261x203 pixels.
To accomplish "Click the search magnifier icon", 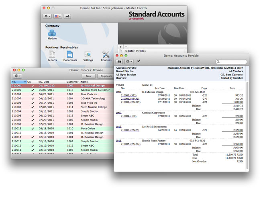I will [218, 62].
